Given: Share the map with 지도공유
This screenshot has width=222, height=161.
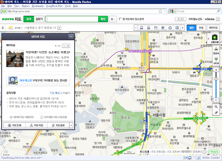Looking at the screenshot, I should click(58, 125).
